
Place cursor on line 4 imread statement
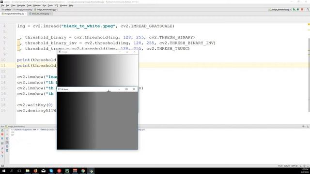[96, 26]
